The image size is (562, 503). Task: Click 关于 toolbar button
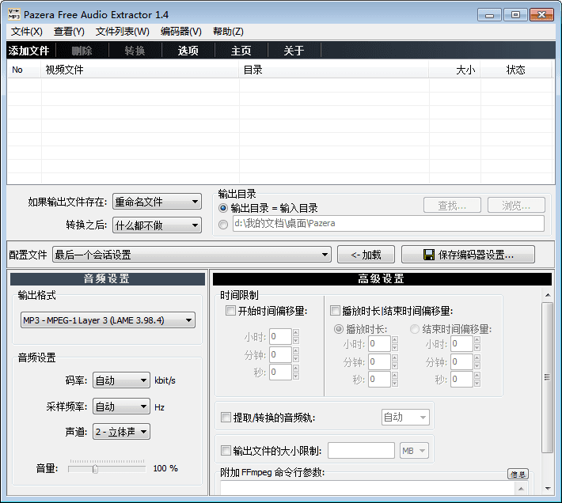coord(294,51)
